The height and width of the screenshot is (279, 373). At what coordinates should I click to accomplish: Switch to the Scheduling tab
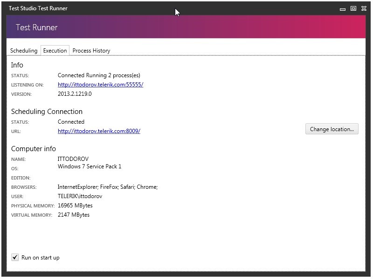click(x=24, y=51)
